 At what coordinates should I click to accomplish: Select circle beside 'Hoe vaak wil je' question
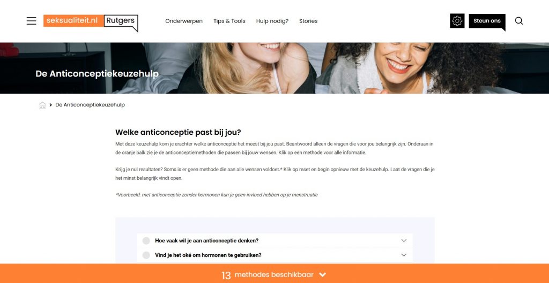[x=146, y=241]
